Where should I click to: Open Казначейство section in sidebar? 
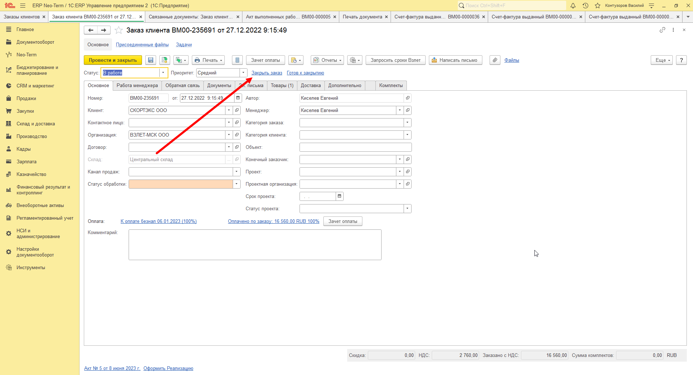pos(31,174)
